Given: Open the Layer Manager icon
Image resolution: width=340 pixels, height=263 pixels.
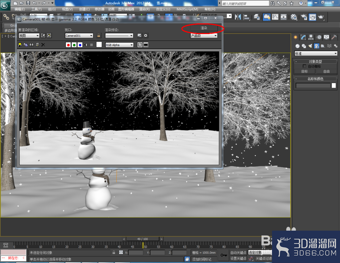Looking at the screenshot, I should 257,17.
